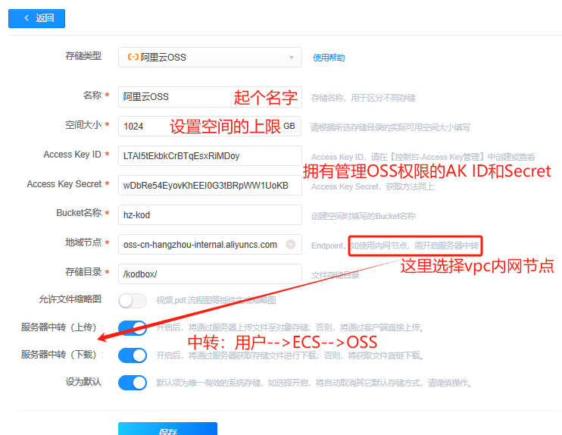Click the 存储目录 /kodbox/ input field
This screenshot has height=435, width=562.
coord(210,274)
